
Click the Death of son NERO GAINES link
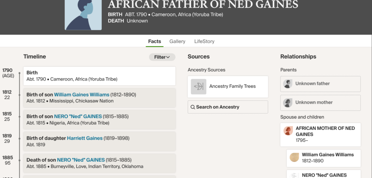click(x=81, y=160)
